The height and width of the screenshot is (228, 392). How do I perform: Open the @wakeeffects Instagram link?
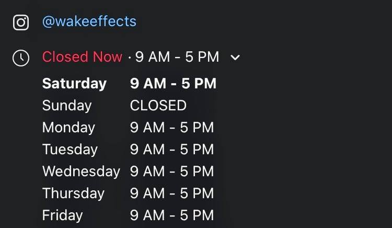tap(89, 22)
